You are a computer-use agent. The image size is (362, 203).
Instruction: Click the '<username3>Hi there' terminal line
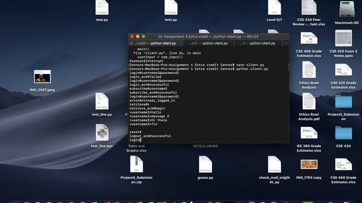148,120
